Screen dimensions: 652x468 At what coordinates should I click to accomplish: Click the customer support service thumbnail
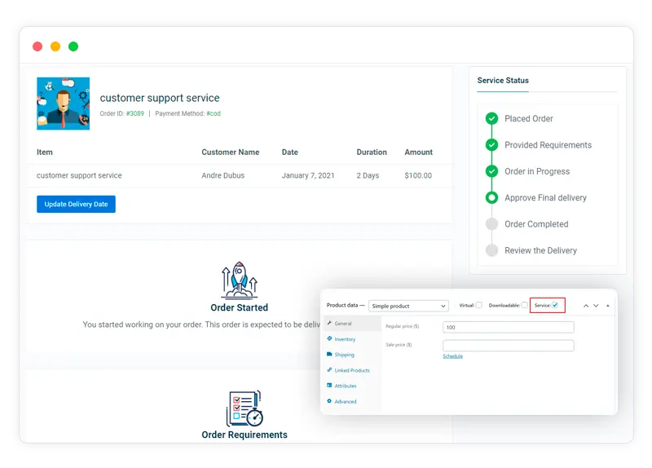tap(63, 104)
